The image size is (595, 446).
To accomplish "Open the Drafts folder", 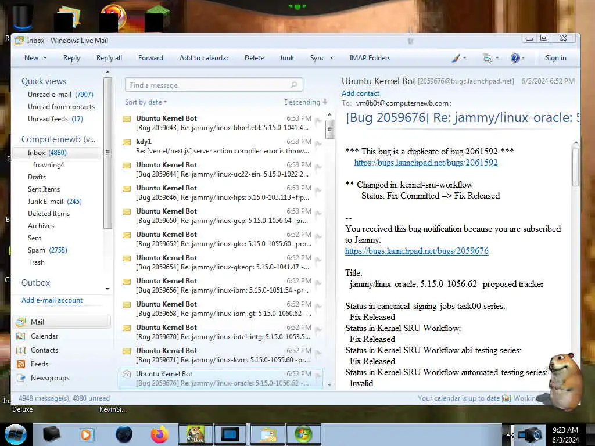I will point(37,177).
